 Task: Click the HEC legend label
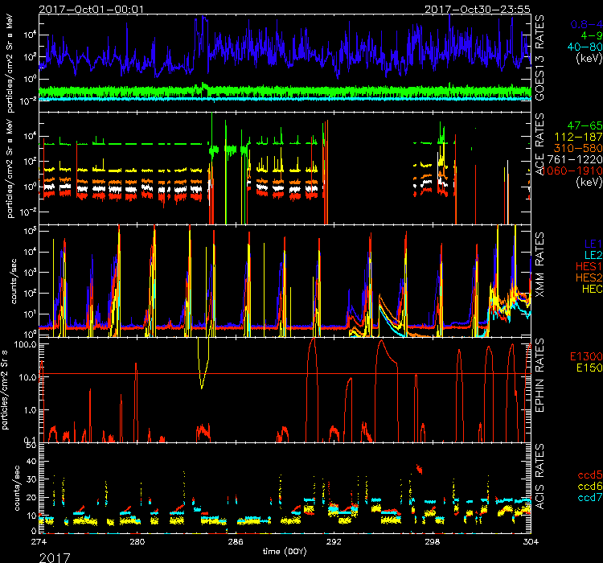click(x=589, y=289)
